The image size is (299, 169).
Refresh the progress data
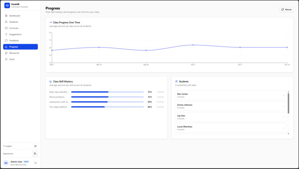(286, 10)
